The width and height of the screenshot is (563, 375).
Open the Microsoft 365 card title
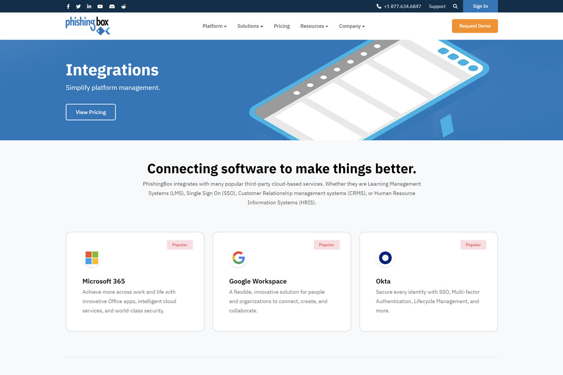(x=104, y=281)
